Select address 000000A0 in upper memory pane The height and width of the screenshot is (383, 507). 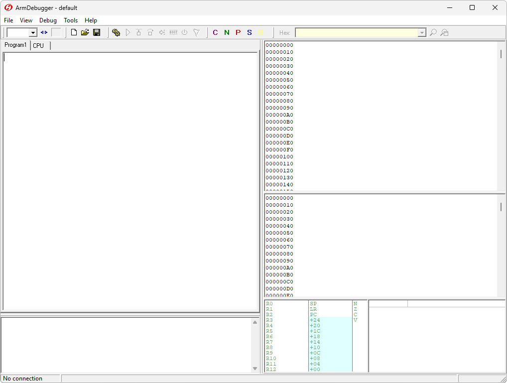coord(279,115)
